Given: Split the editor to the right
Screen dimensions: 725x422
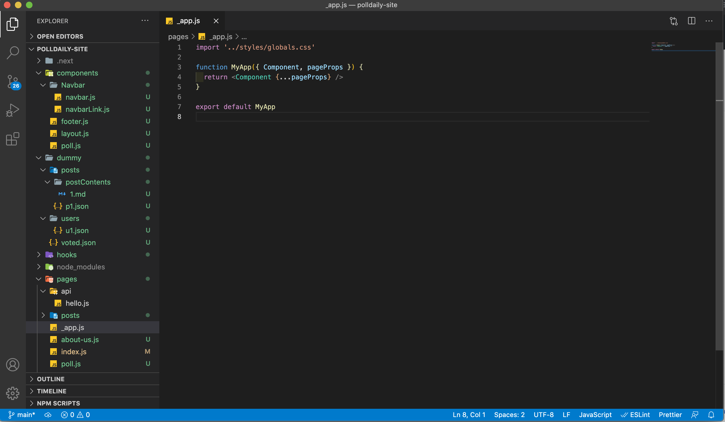Looking at the screenshot, I should [692, 21].
